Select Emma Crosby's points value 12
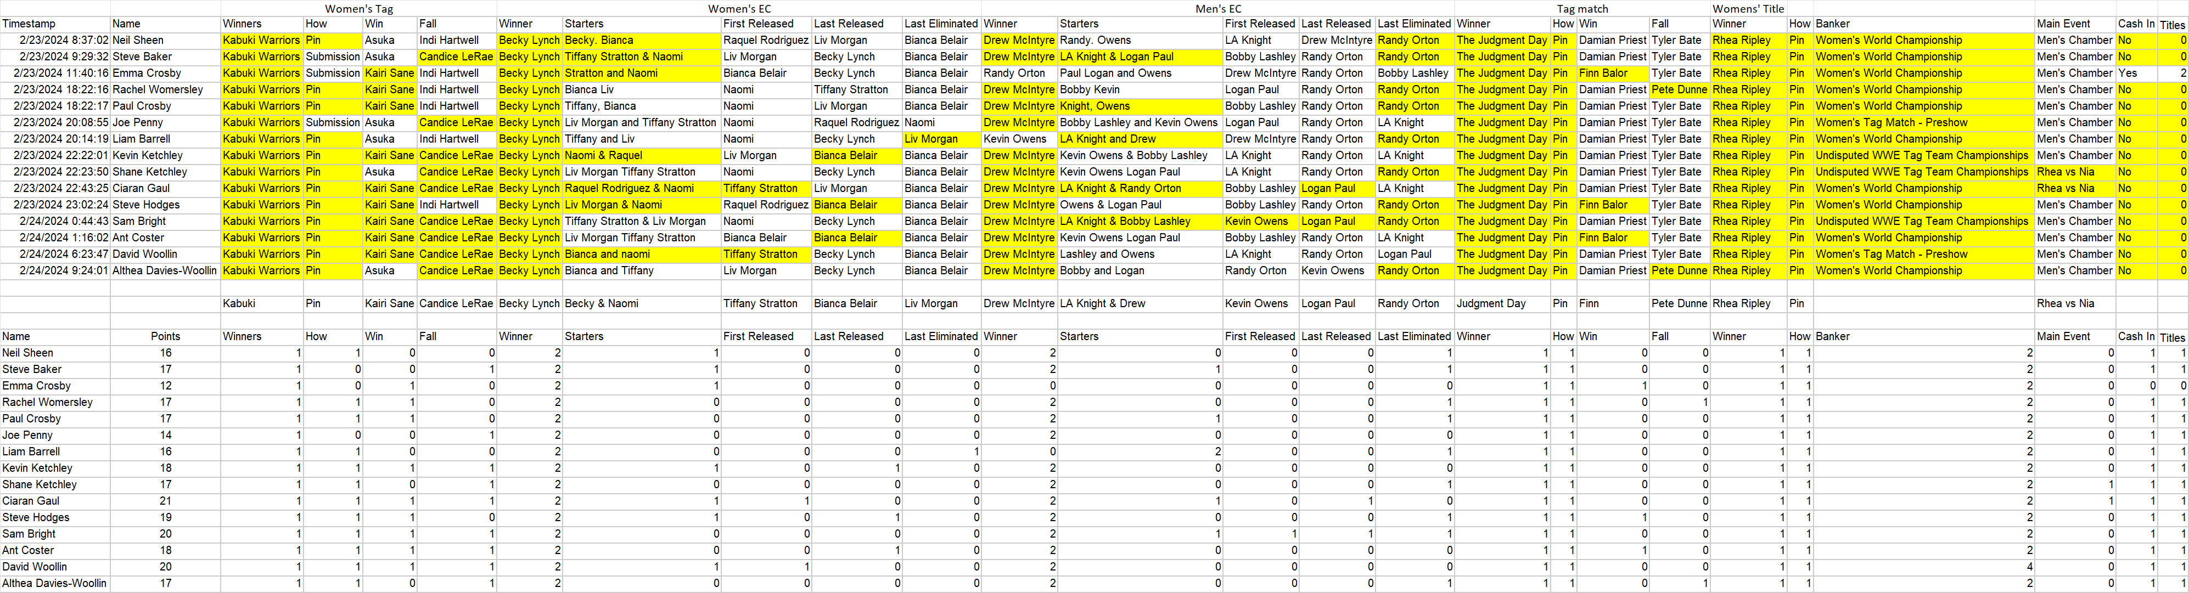Screen dimensions: 2189x593 (x=165, y=386)
